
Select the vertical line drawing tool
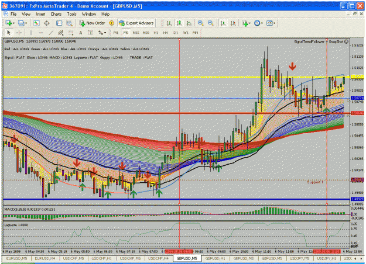tap(31, 33)
